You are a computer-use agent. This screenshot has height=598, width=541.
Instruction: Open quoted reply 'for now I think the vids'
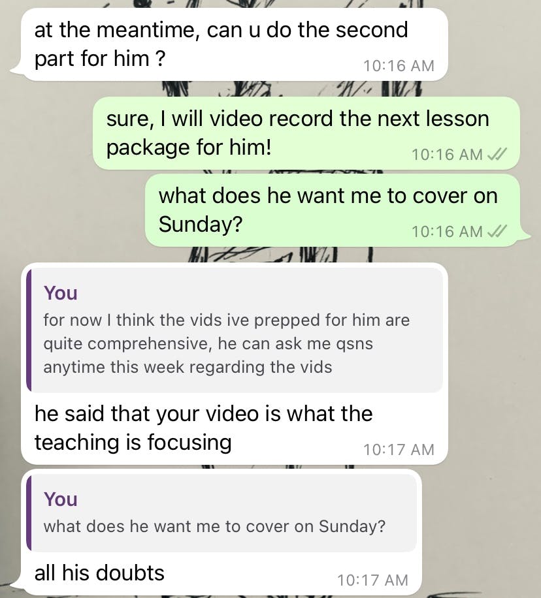tap(235, 330)
